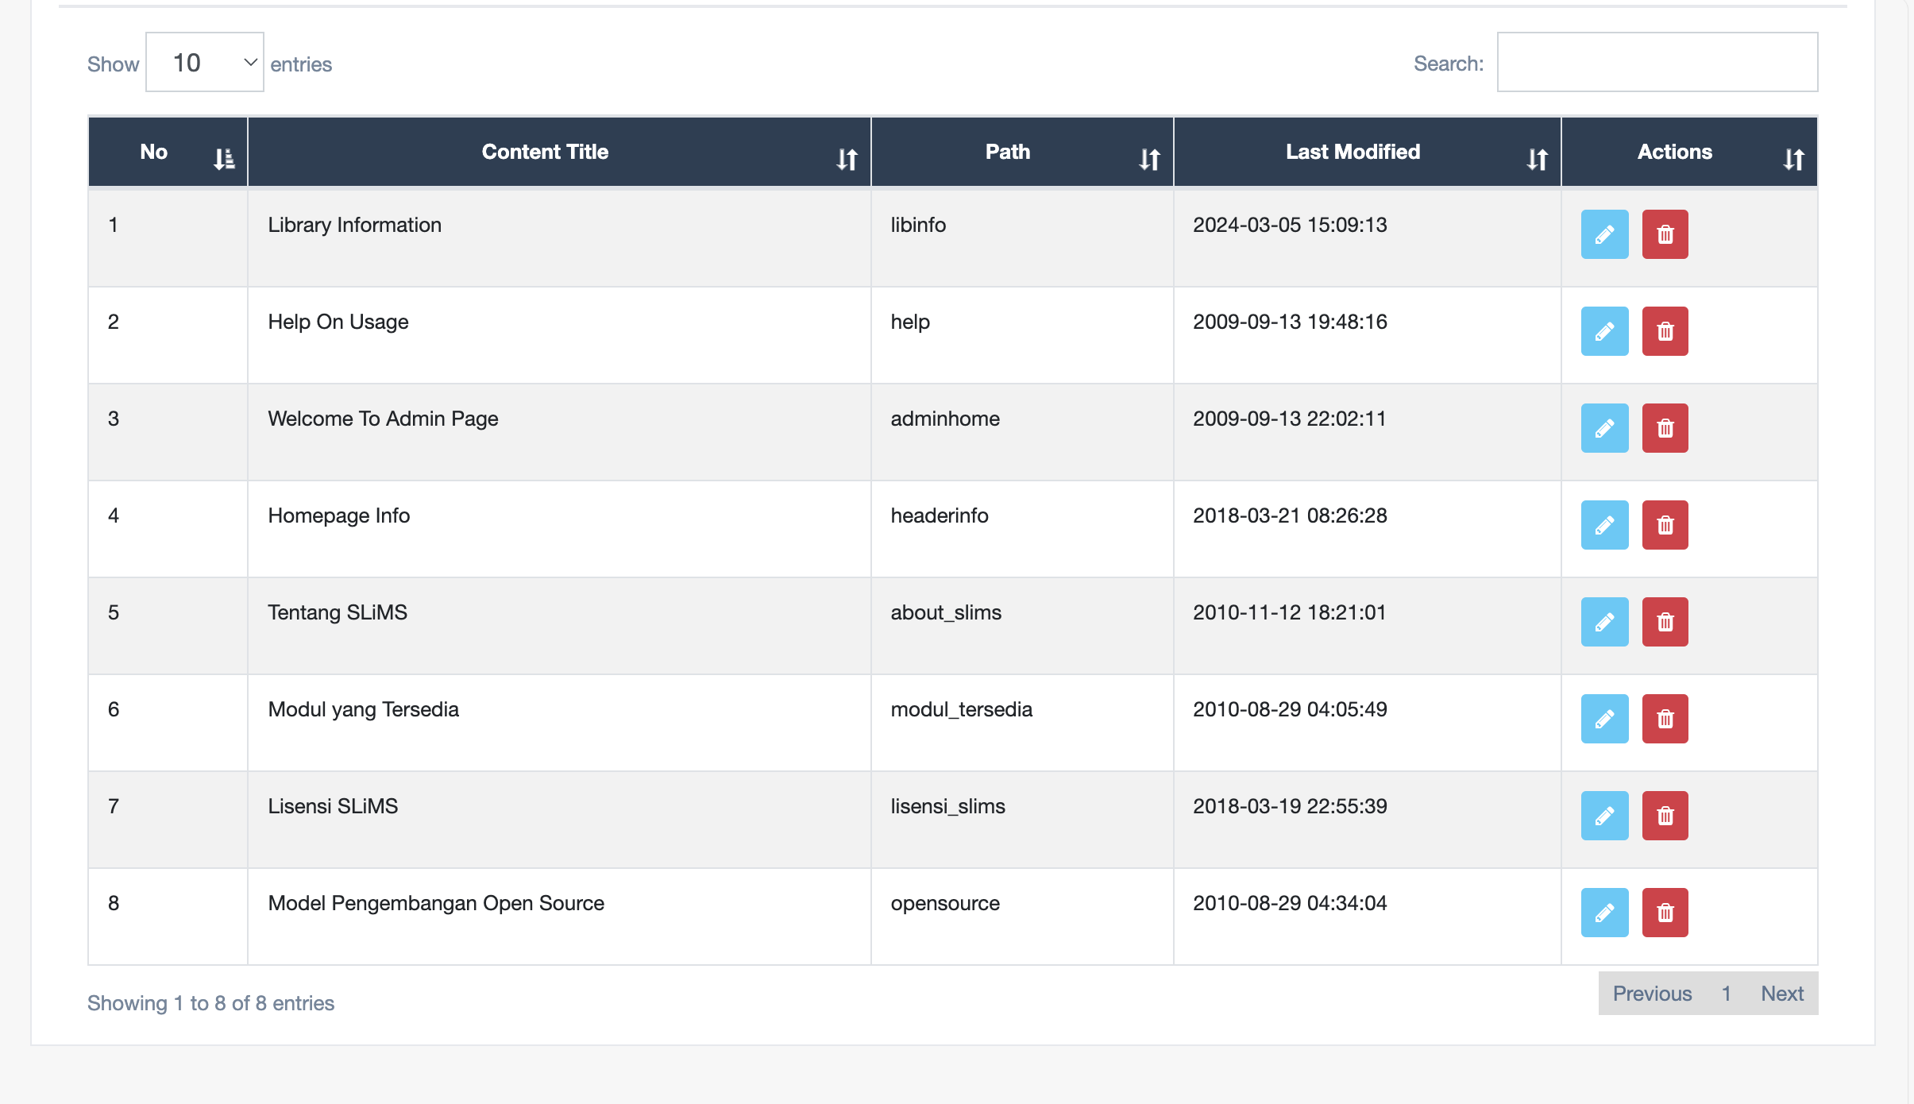
Task: Focus the Search input field
Action: [1657, 63]
